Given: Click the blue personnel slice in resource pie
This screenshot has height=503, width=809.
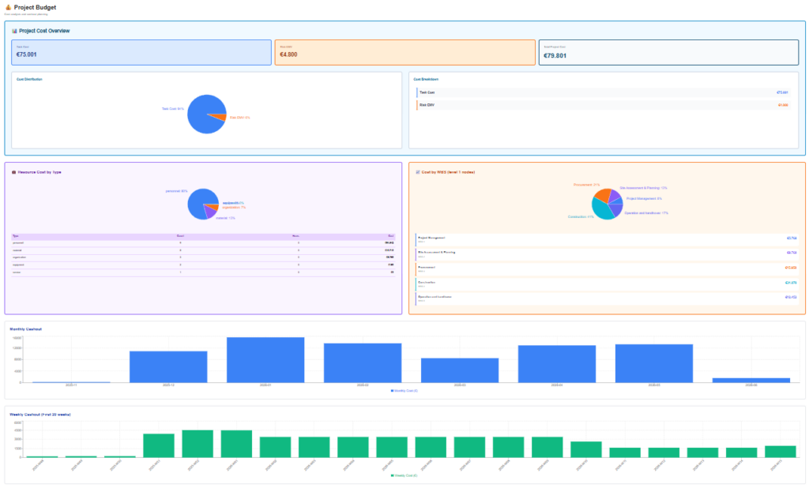Looking at the screenshot, I should (x=199, y=201).
